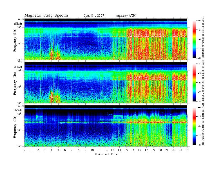
Task: Click the 10¹ frequency tick of dD/dt panel
Action: (19, 71)
